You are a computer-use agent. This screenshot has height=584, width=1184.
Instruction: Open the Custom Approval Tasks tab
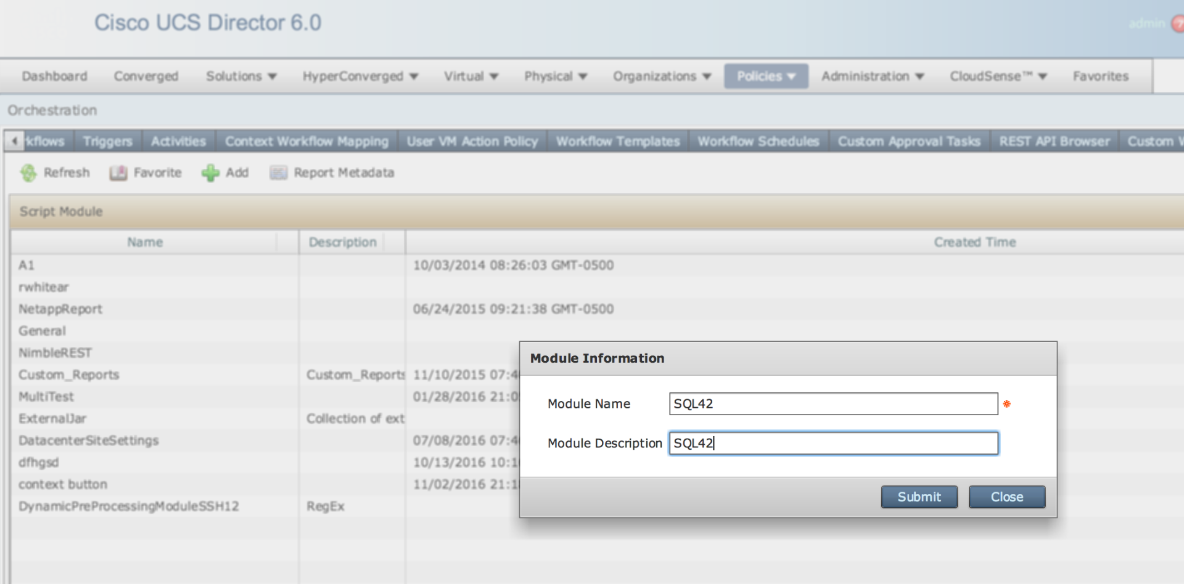(909, 142)
